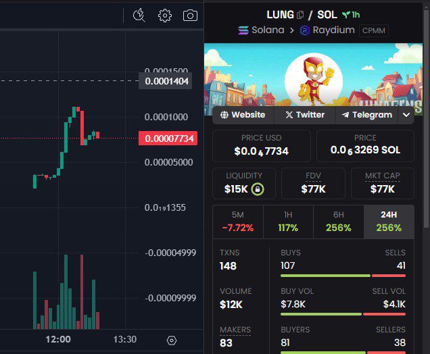Copy LUNG token address icon
The image size is (430, 354).
click(300, 15)
